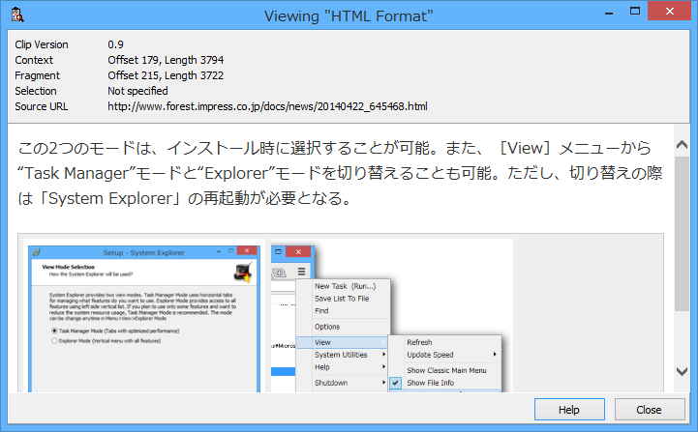Minimize the viewer window
Viewport: 698px width, 432px height.
[609, 13]
